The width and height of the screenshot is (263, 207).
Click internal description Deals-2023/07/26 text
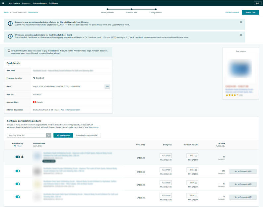pos(46,110)
